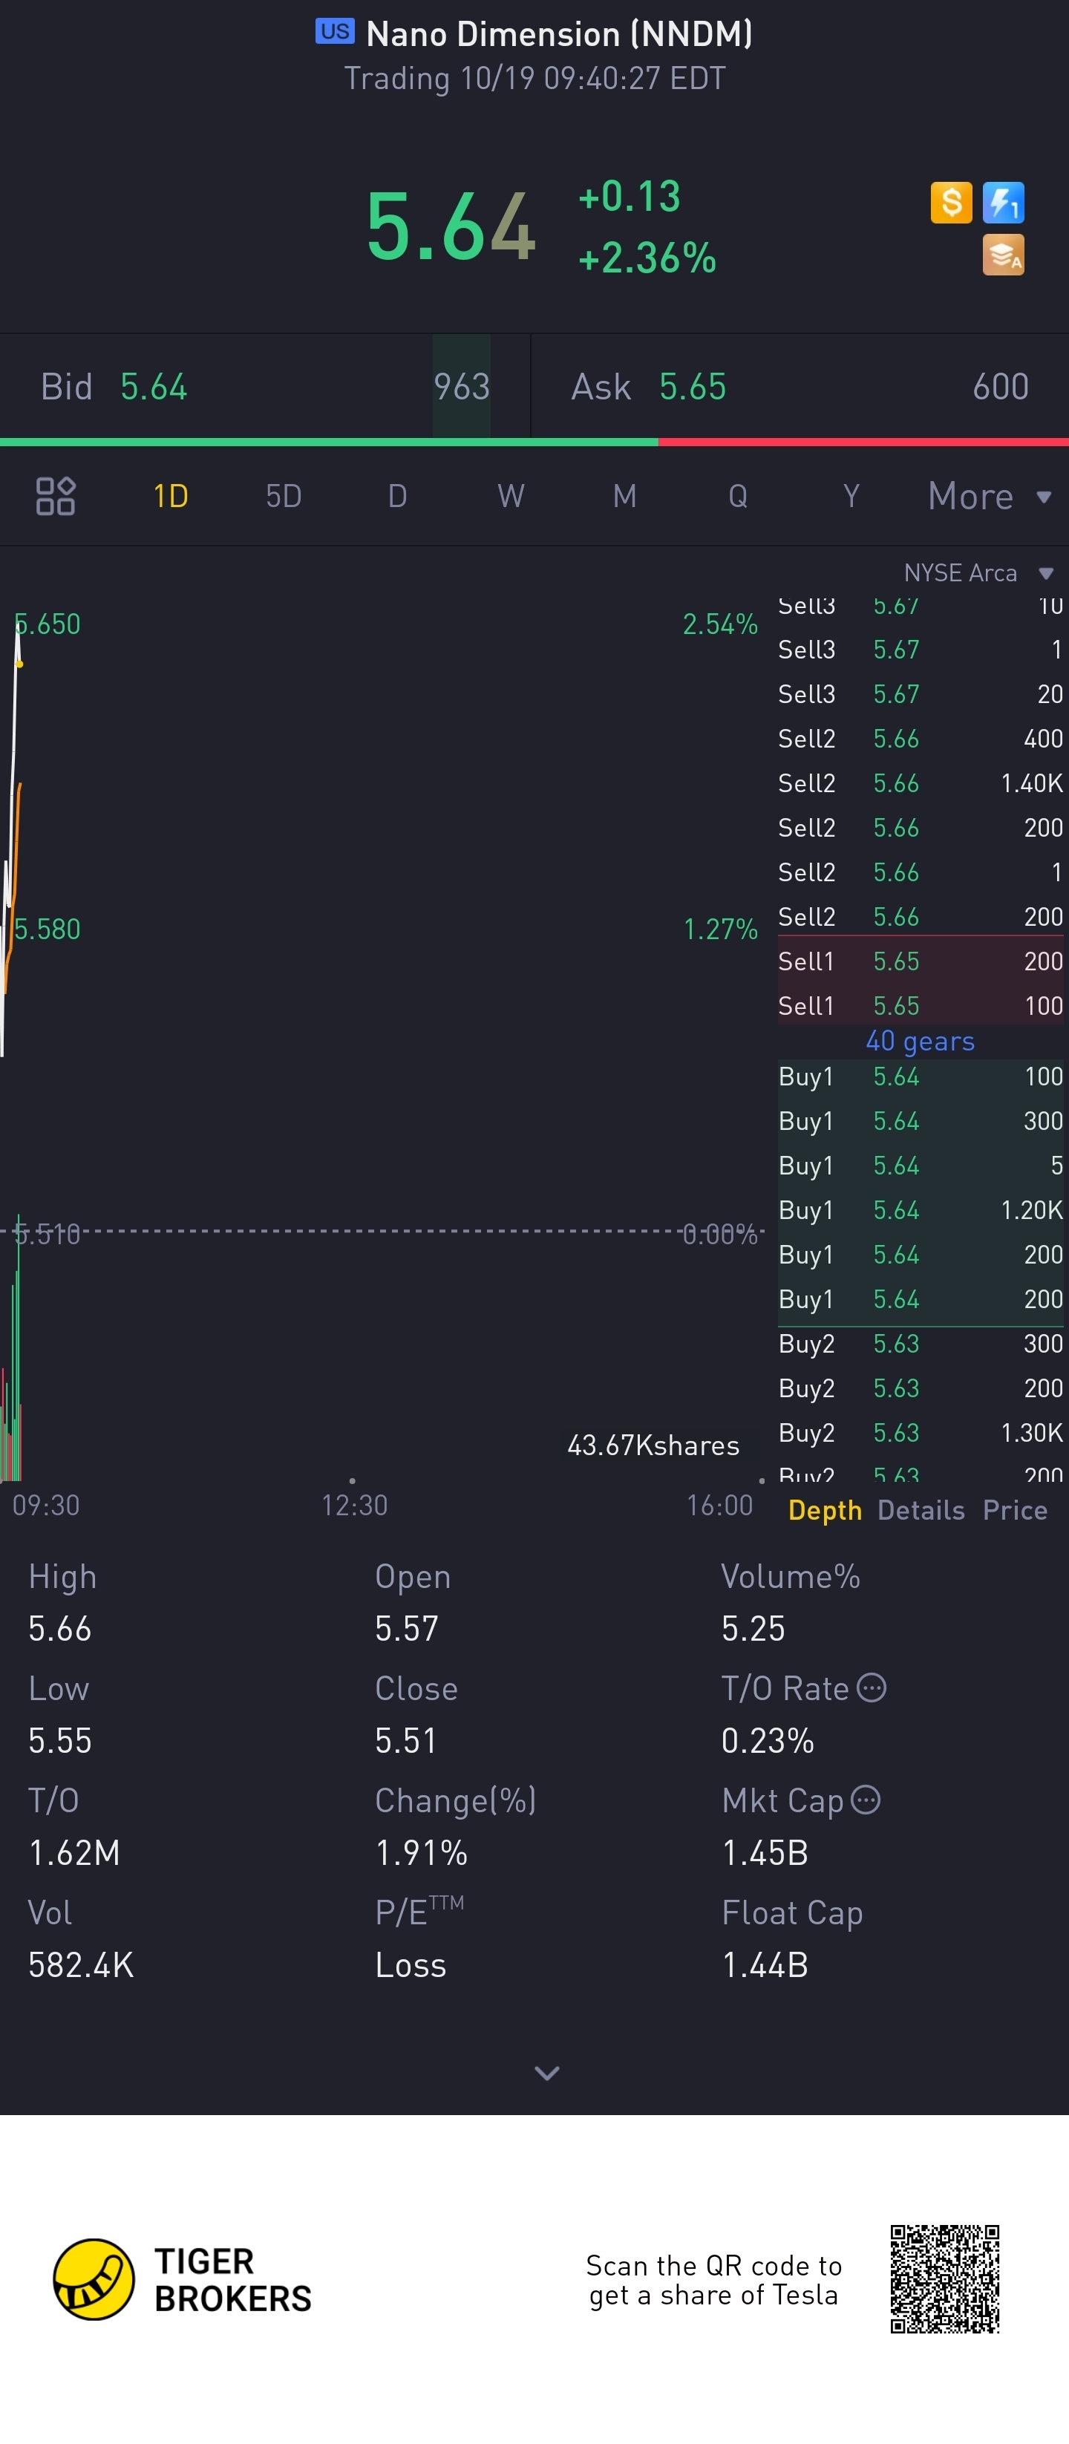
Task: Tap the Tesla share QR code
Action: pos(945,2278)
